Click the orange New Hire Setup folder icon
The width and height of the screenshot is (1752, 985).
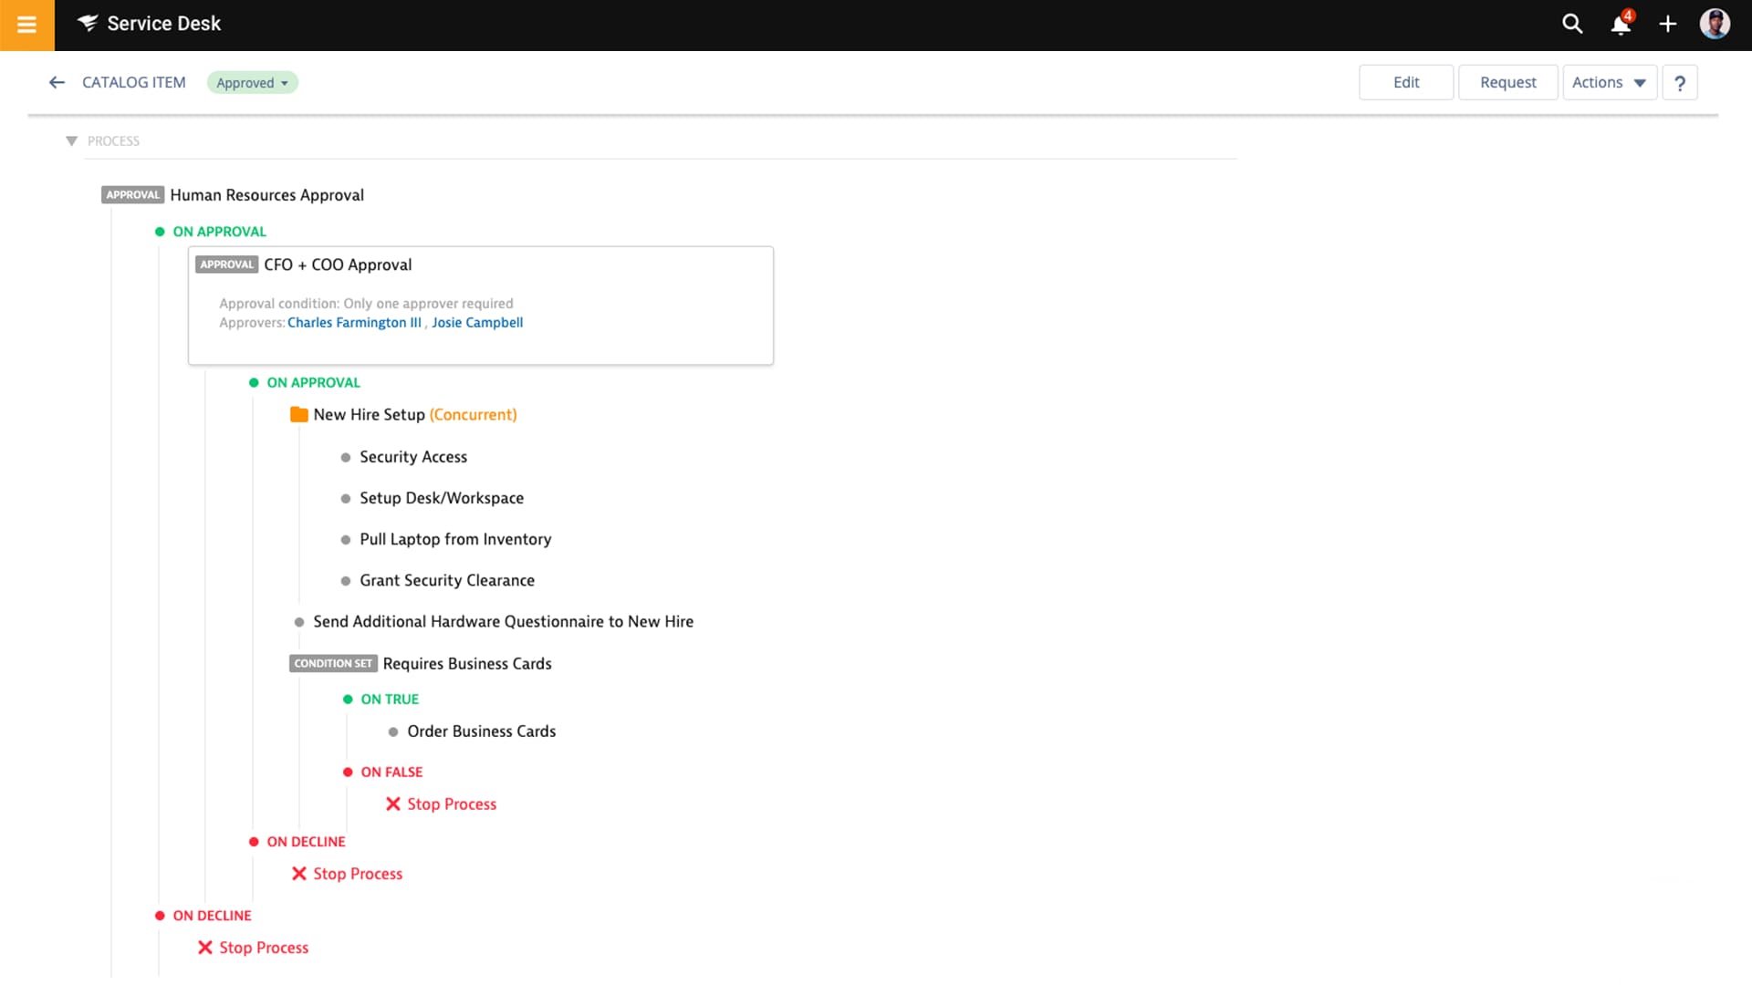(298, 415)
